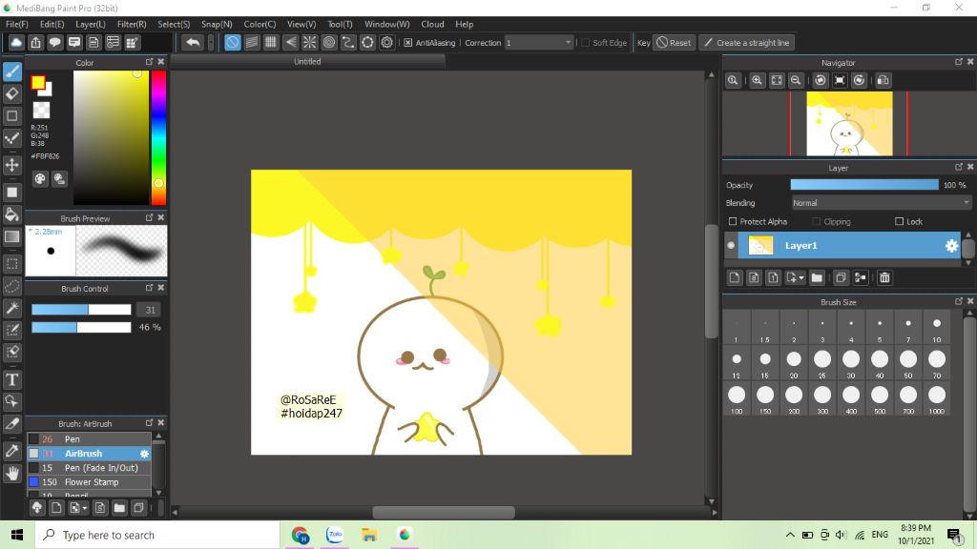977x549 pixels.
Task: Open snap settings gear icon
Action: [387, 42]
